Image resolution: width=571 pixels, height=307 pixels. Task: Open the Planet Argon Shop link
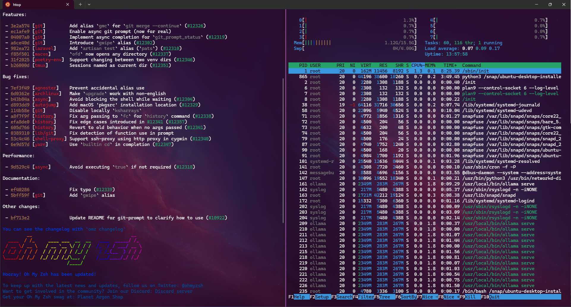point(100,297)
